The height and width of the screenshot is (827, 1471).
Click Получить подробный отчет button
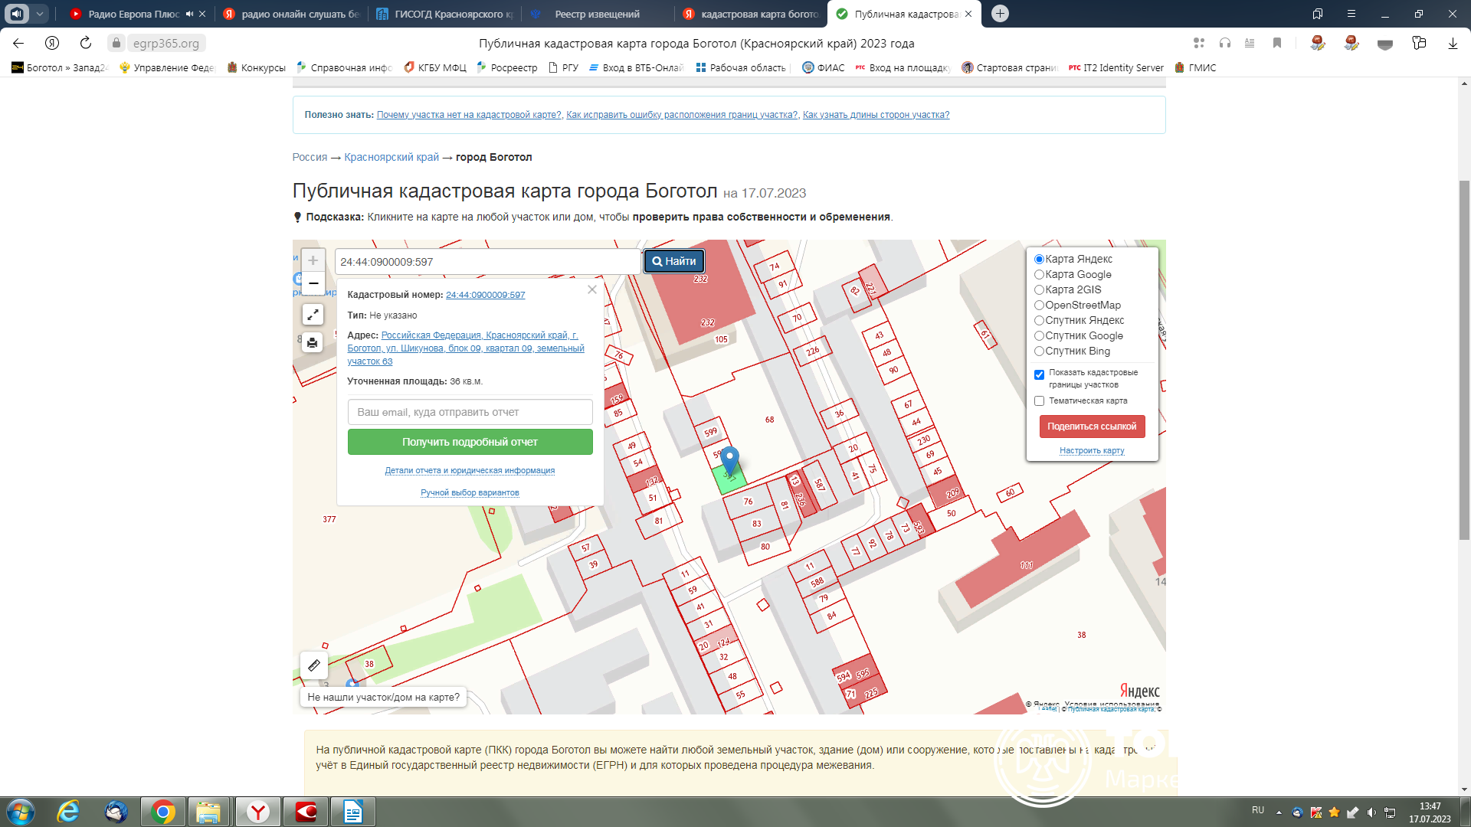point(470,442)
